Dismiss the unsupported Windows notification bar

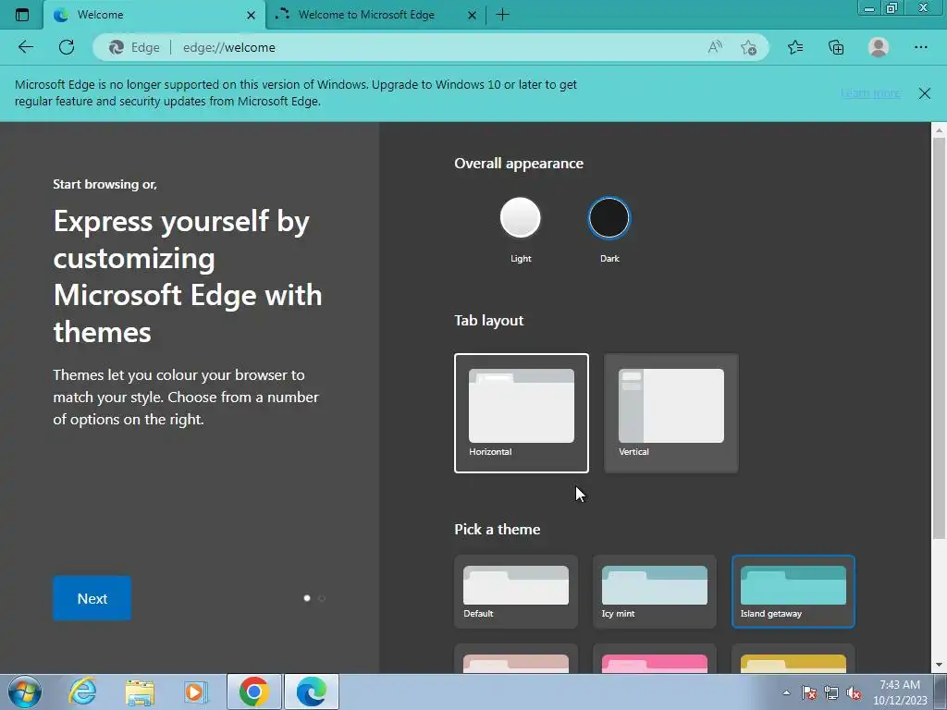coord(924,93)
